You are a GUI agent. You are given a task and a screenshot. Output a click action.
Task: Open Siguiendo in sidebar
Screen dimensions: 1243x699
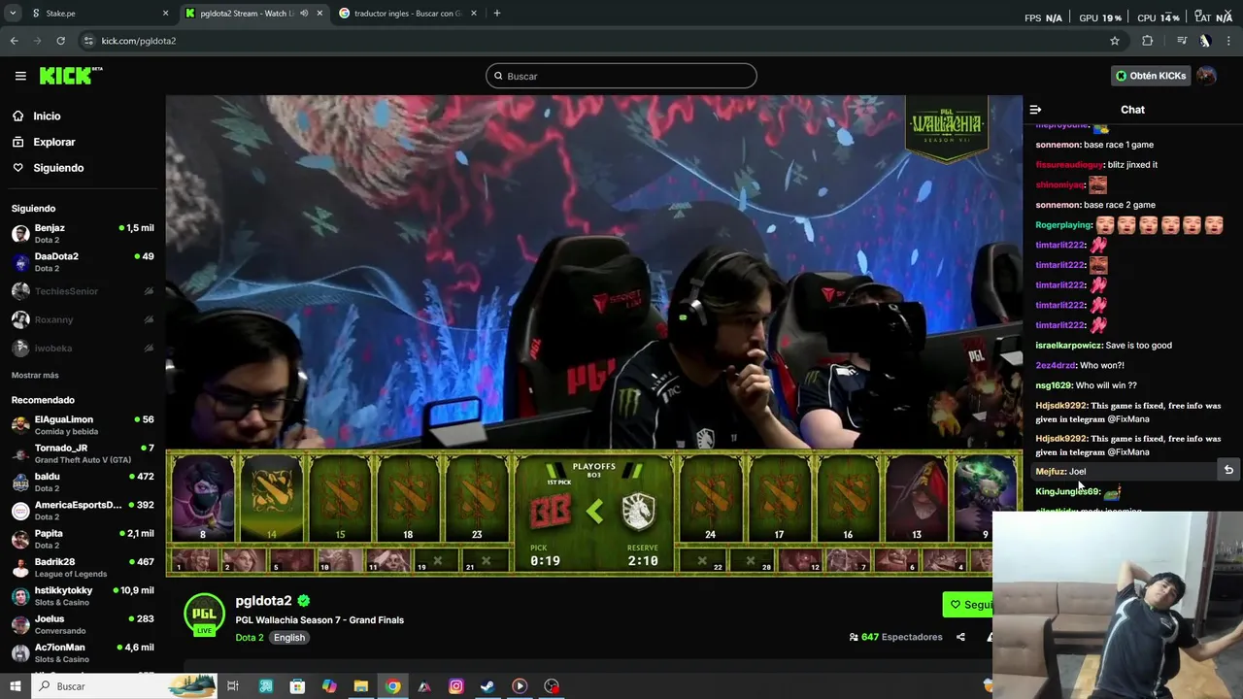coord(58,168)
